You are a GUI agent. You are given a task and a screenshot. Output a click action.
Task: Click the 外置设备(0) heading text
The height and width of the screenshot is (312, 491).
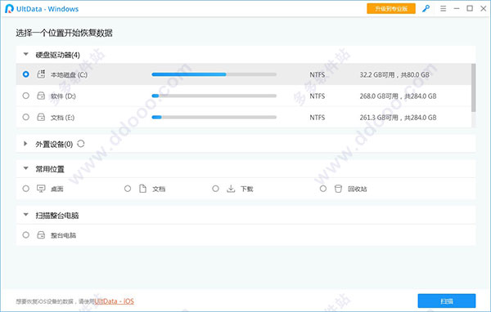pyautogui.click(x=54, y=144)
